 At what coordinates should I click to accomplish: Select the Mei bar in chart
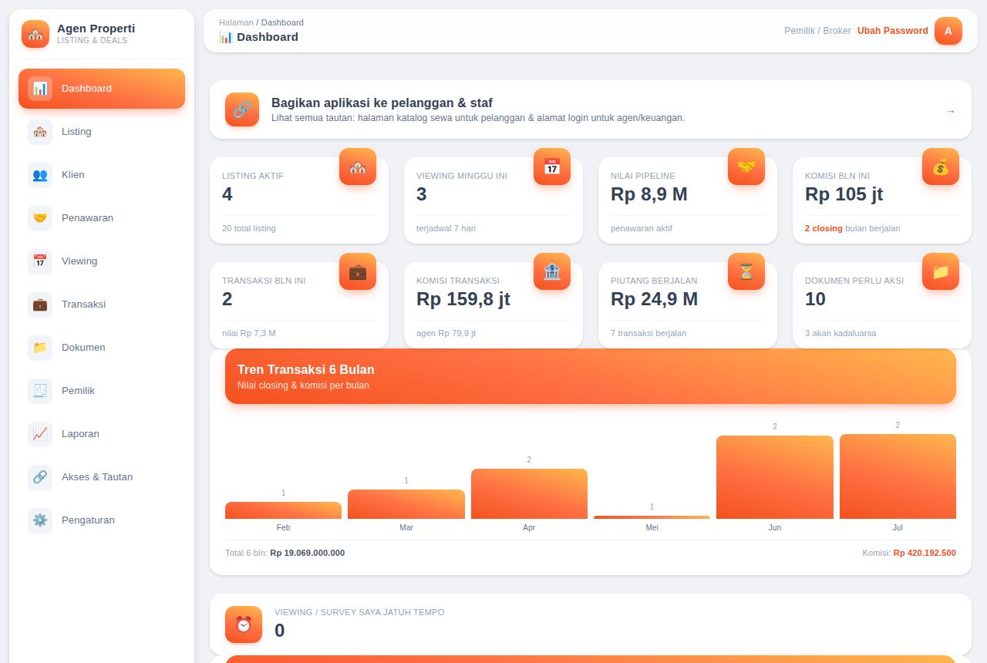click(x=652, y=517)
